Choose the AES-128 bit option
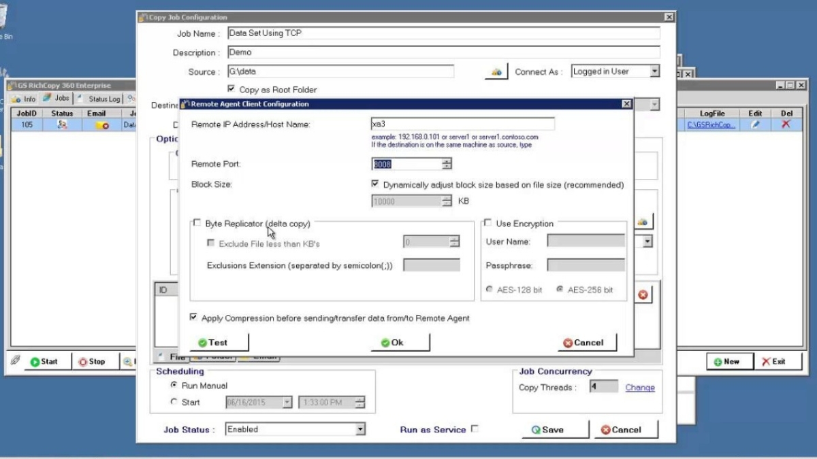Image resolution: width=817 pixels, height=459 pixels. point(490,290)
